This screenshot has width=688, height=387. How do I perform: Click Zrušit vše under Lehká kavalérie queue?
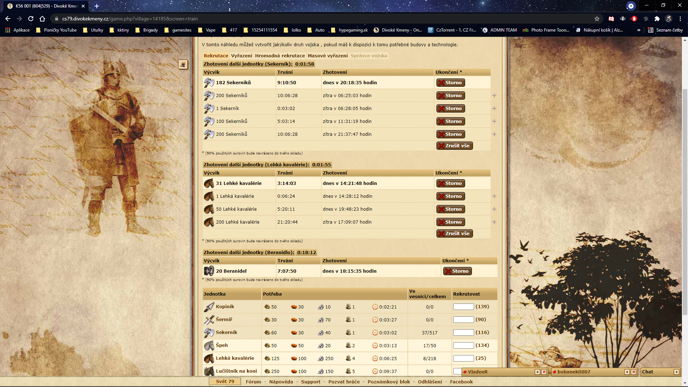[454, 234]
